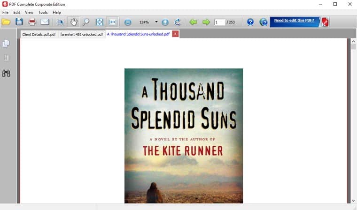Toggle the hand pan tool
The image size is (357, 210).
pyautogui.click(x=73, y=22)
